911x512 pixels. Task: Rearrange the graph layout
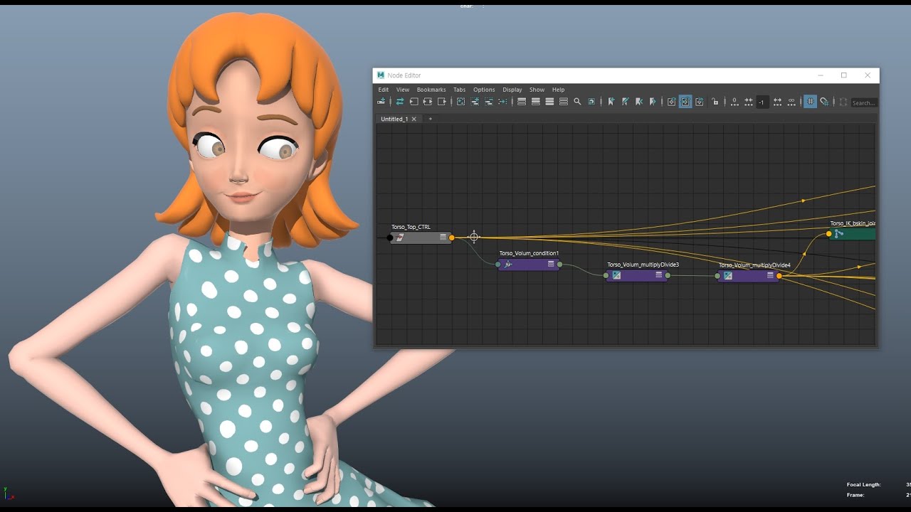502,102
